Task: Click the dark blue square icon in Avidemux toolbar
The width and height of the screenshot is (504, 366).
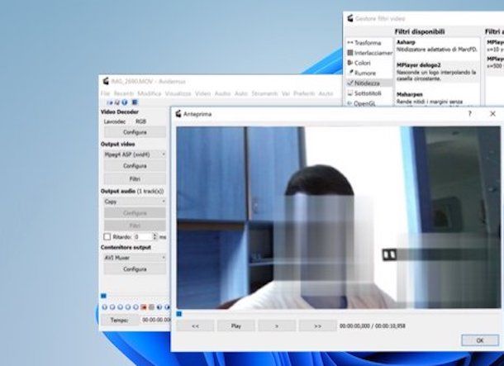Action: point(135,102)
